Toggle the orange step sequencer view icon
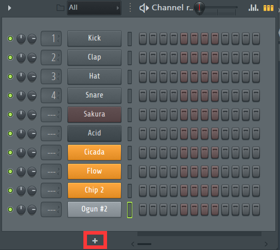This screenshot has width=280, height=250. point(268,8)
